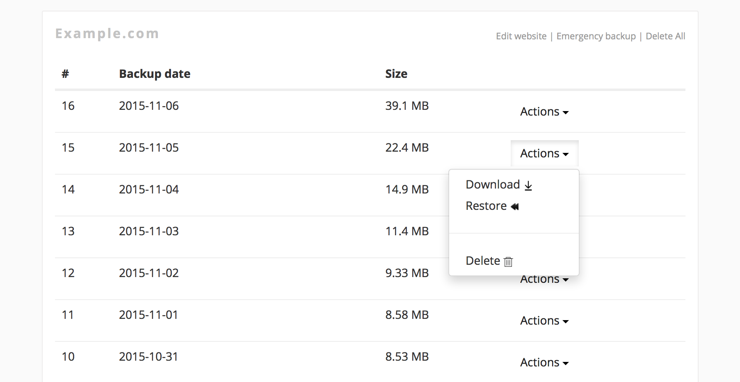Open Actions dropdown for backup 16

tap(544, 112)
